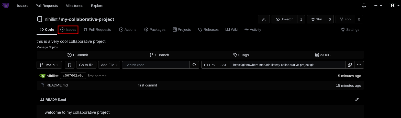Switch clone URL to SSH
The height and width of the screenshot is (118, 401).
click(224, 65)
